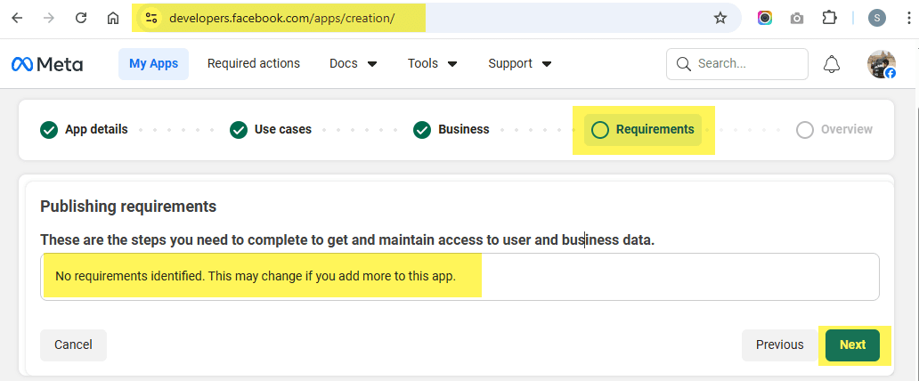919x381 pixels.
Task: Click the URL in the address bar
Action: click(282, 18)
